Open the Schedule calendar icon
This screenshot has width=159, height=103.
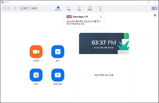tap(36, 75)
